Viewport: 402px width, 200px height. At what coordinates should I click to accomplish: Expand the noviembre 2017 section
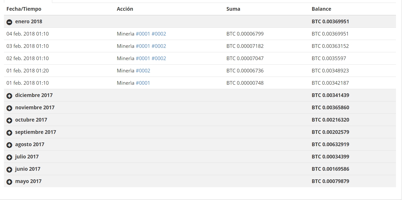click(x=9, y=108)
